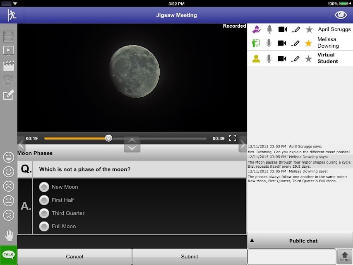Select the First Half radio option
Screen dimensions: 353x265
click(x=44, y=200)
